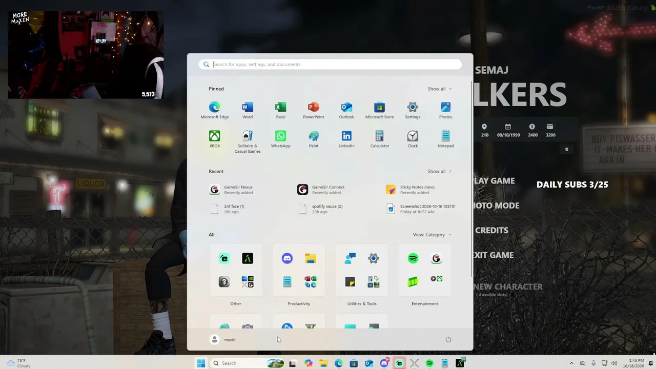The image size is (656, 369).
Task: Open the power options button
Action: pyautogui.click(x=448, y=339)
